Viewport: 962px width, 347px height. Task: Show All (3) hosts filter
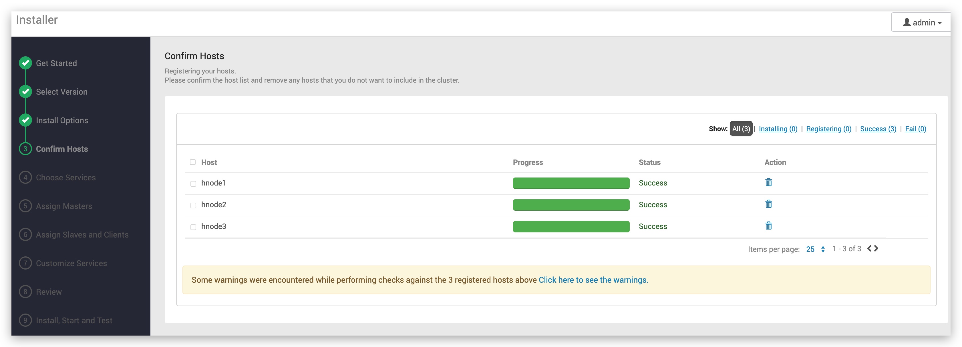coord(741,129)
